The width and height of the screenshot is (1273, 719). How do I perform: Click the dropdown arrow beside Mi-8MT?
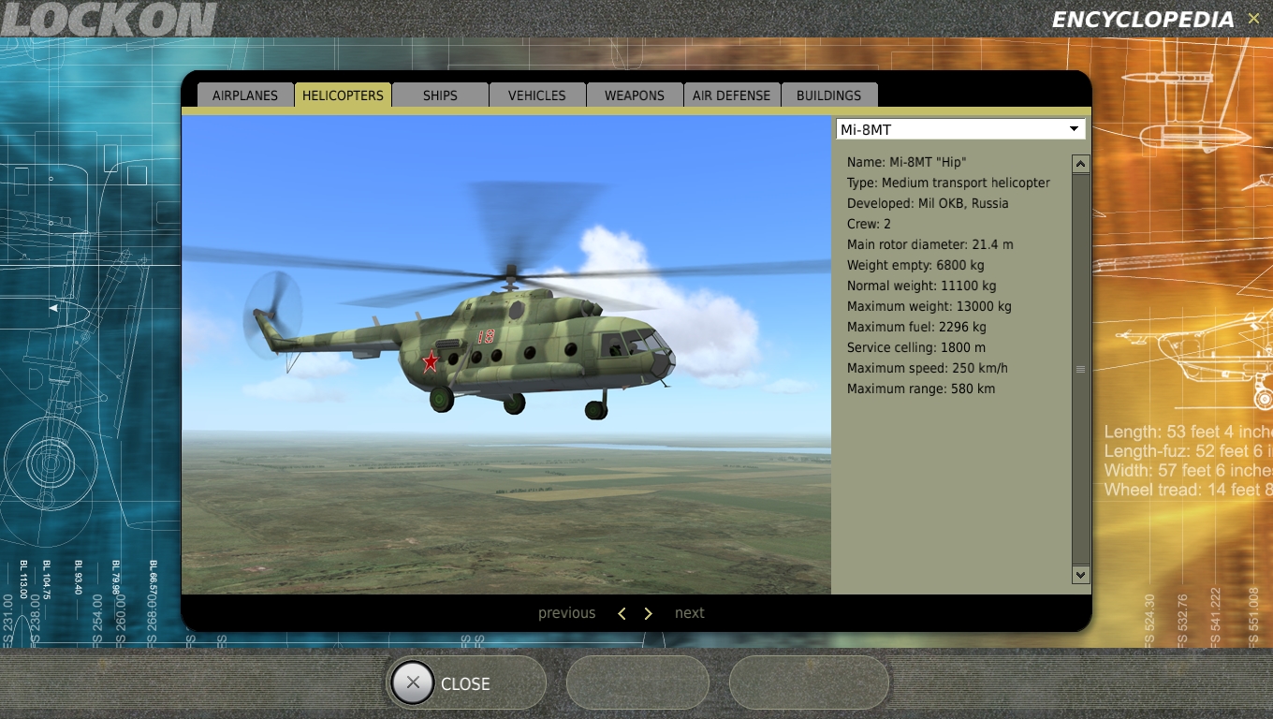tap(1075, 129)
